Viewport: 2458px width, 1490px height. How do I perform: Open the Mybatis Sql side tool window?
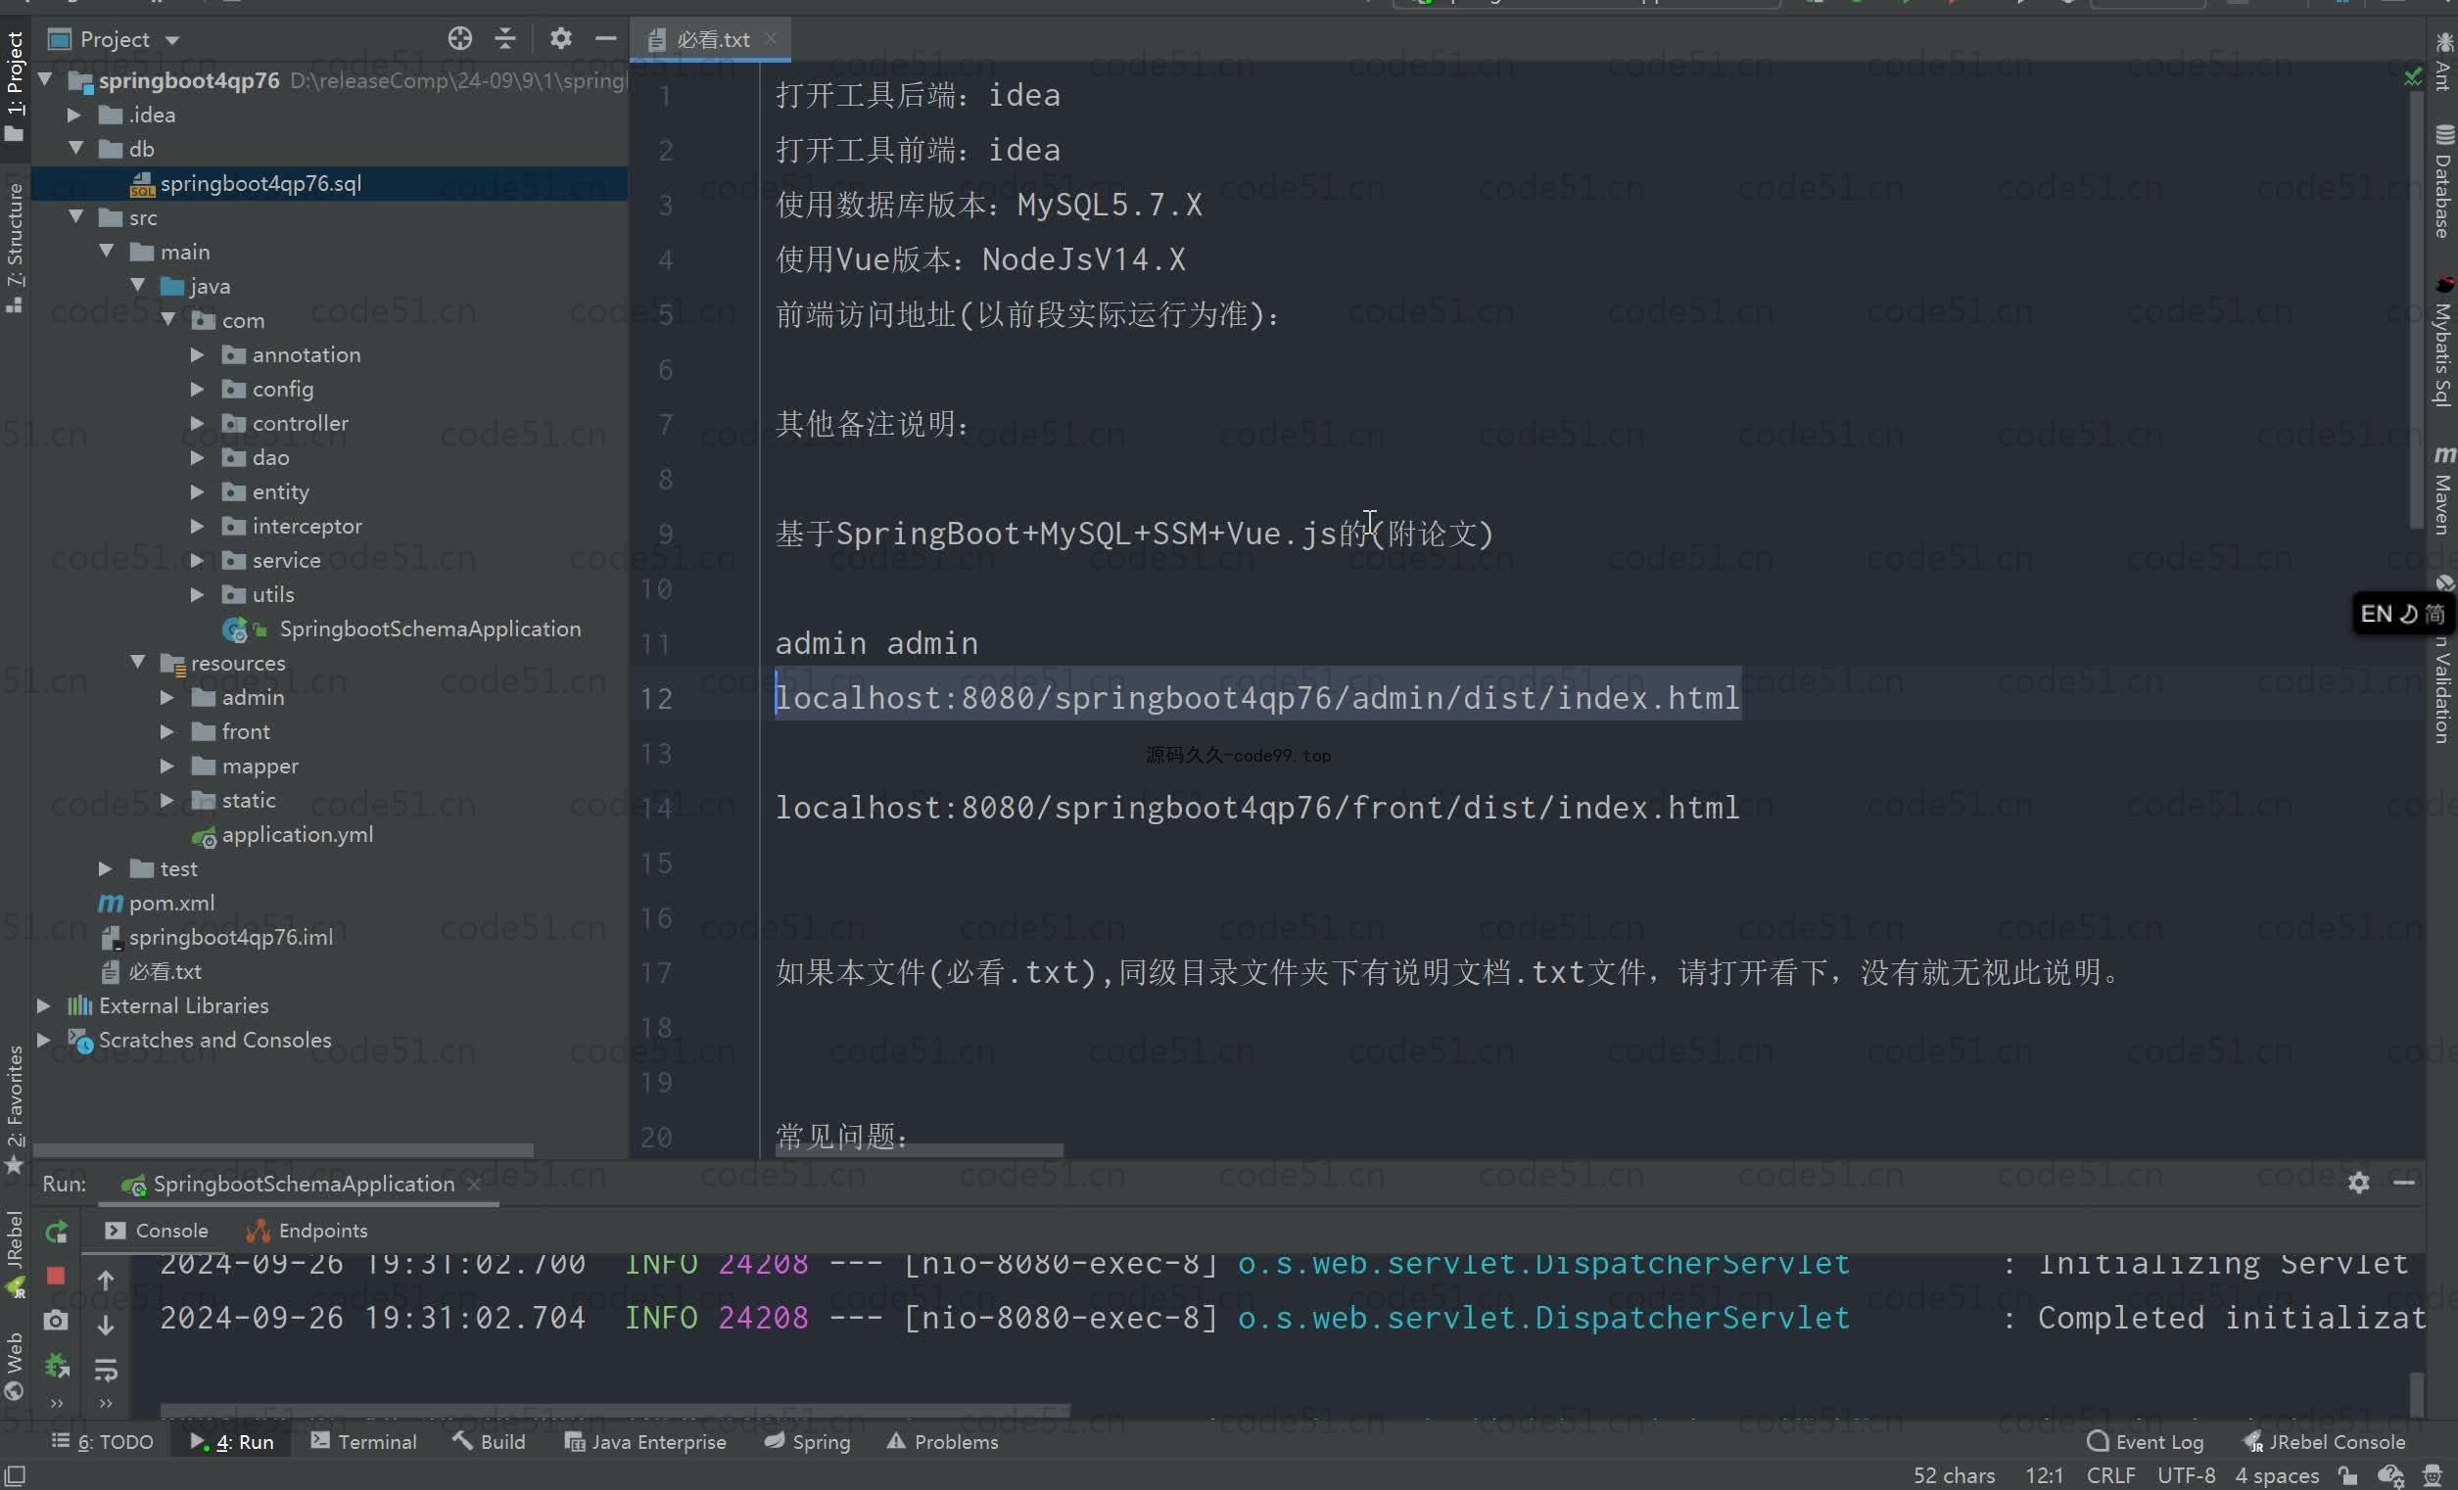click(2443, 342)
